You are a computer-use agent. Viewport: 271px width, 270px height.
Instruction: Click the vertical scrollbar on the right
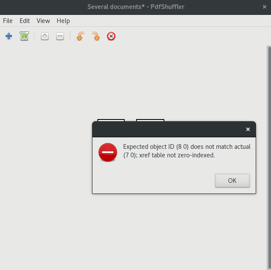pos(269,158)
